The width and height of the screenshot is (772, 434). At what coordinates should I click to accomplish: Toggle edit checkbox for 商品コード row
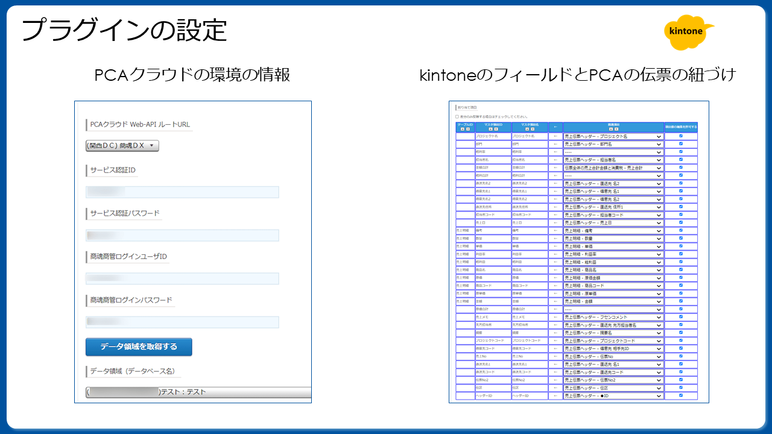point(681,285)
